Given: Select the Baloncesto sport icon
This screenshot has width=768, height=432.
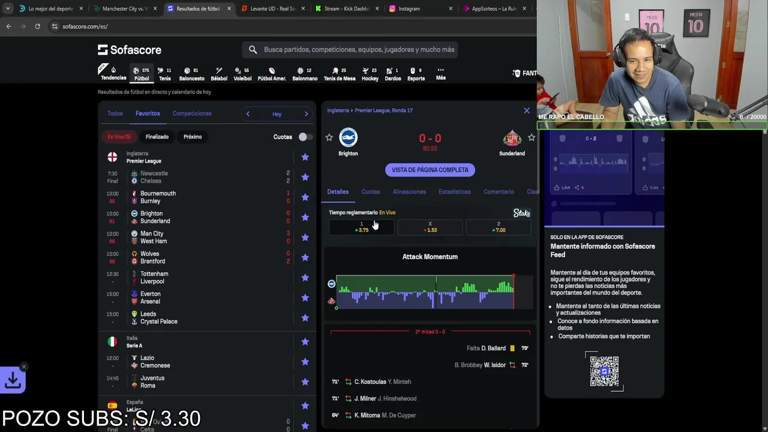Looking at the screenshot, I should coord(192,73).
